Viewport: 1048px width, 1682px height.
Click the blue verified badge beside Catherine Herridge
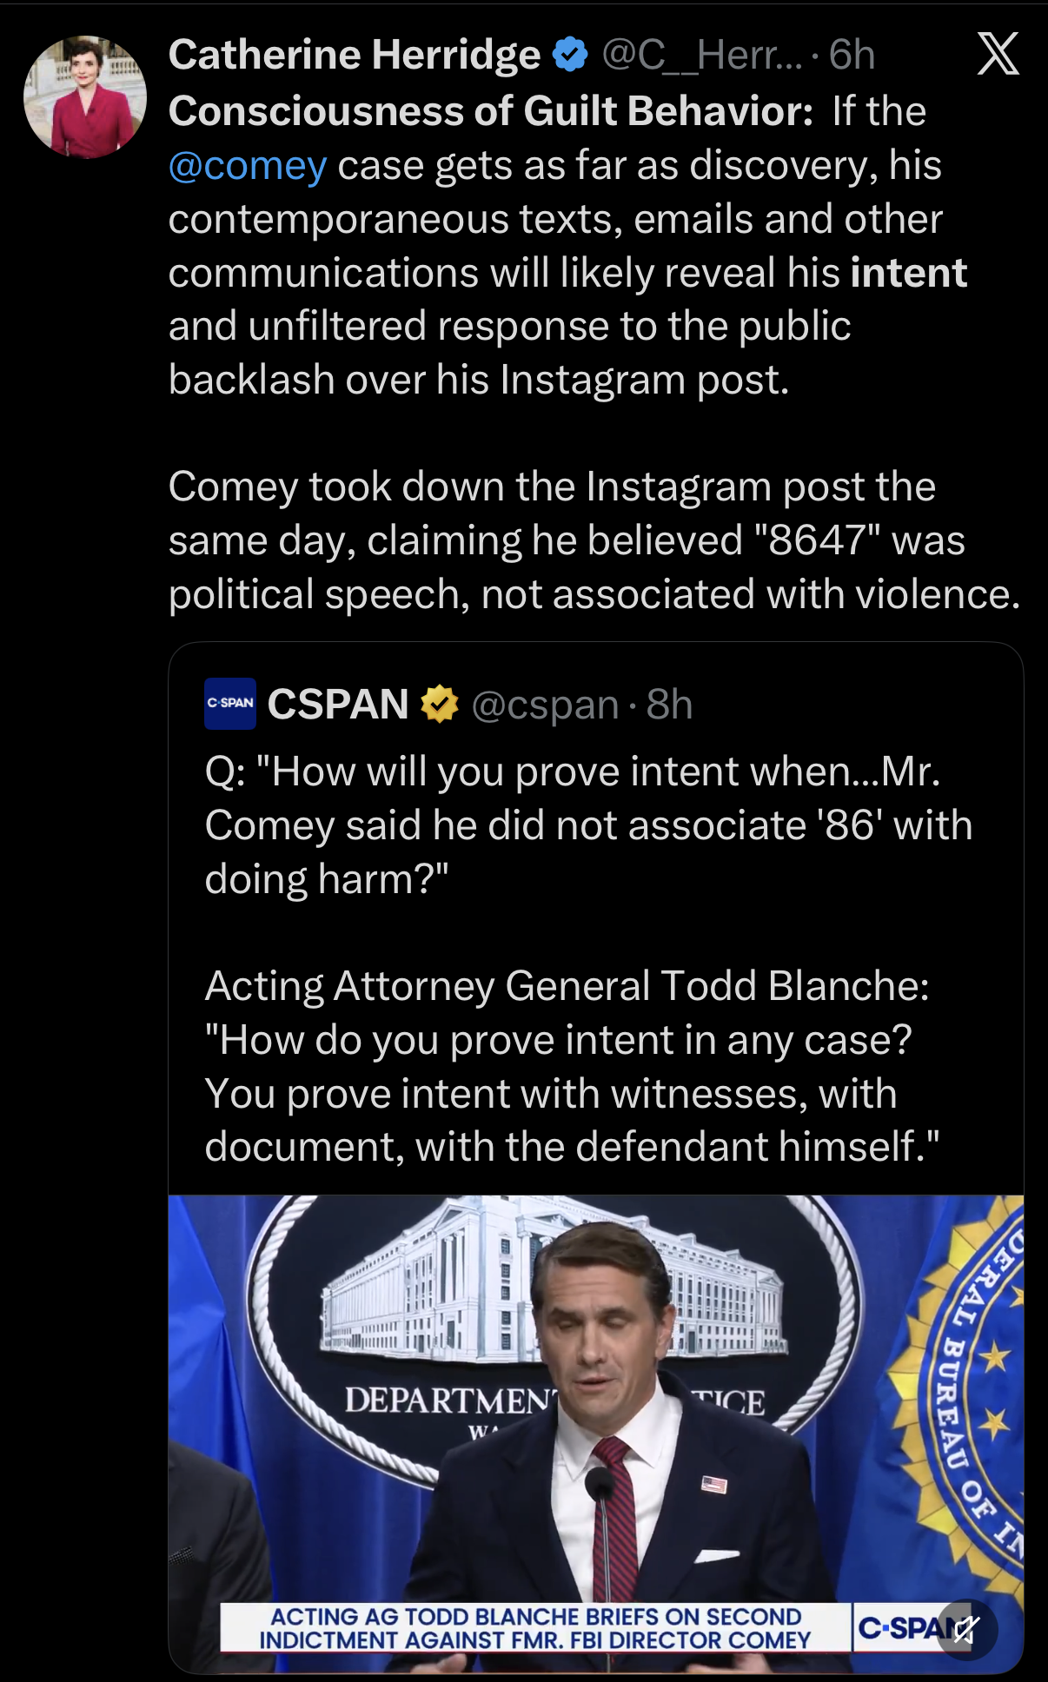(570, 55)
